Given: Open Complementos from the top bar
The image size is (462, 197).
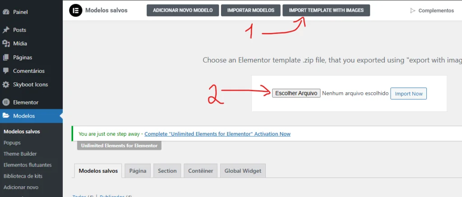Looking at the screenshot, I should click(x=432, y=10).
